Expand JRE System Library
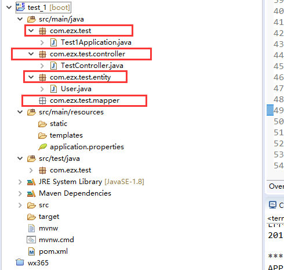Image resolution: width=284 pixels, height=270 pixels. point(20,182)
